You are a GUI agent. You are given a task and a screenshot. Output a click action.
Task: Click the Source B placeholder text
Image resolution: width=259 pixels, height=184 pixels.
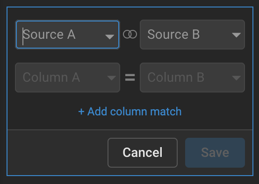pyautogui.click(x=173, y=34)
